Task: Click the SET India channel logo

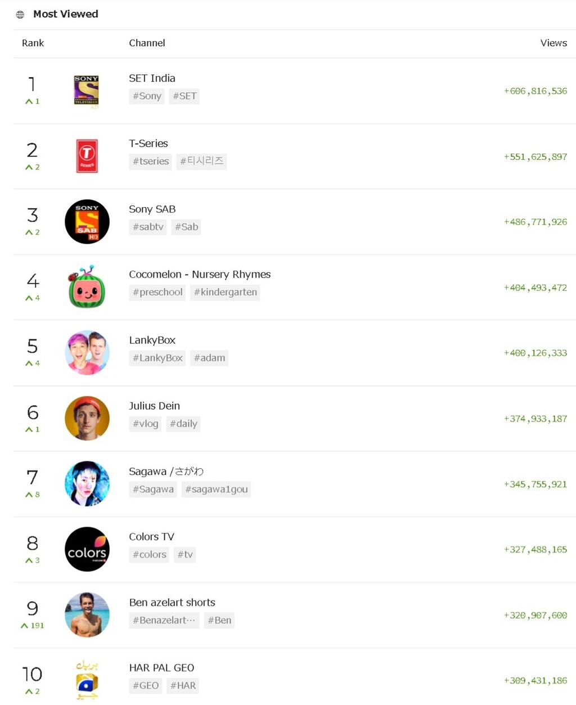Action: coord(87,91)
